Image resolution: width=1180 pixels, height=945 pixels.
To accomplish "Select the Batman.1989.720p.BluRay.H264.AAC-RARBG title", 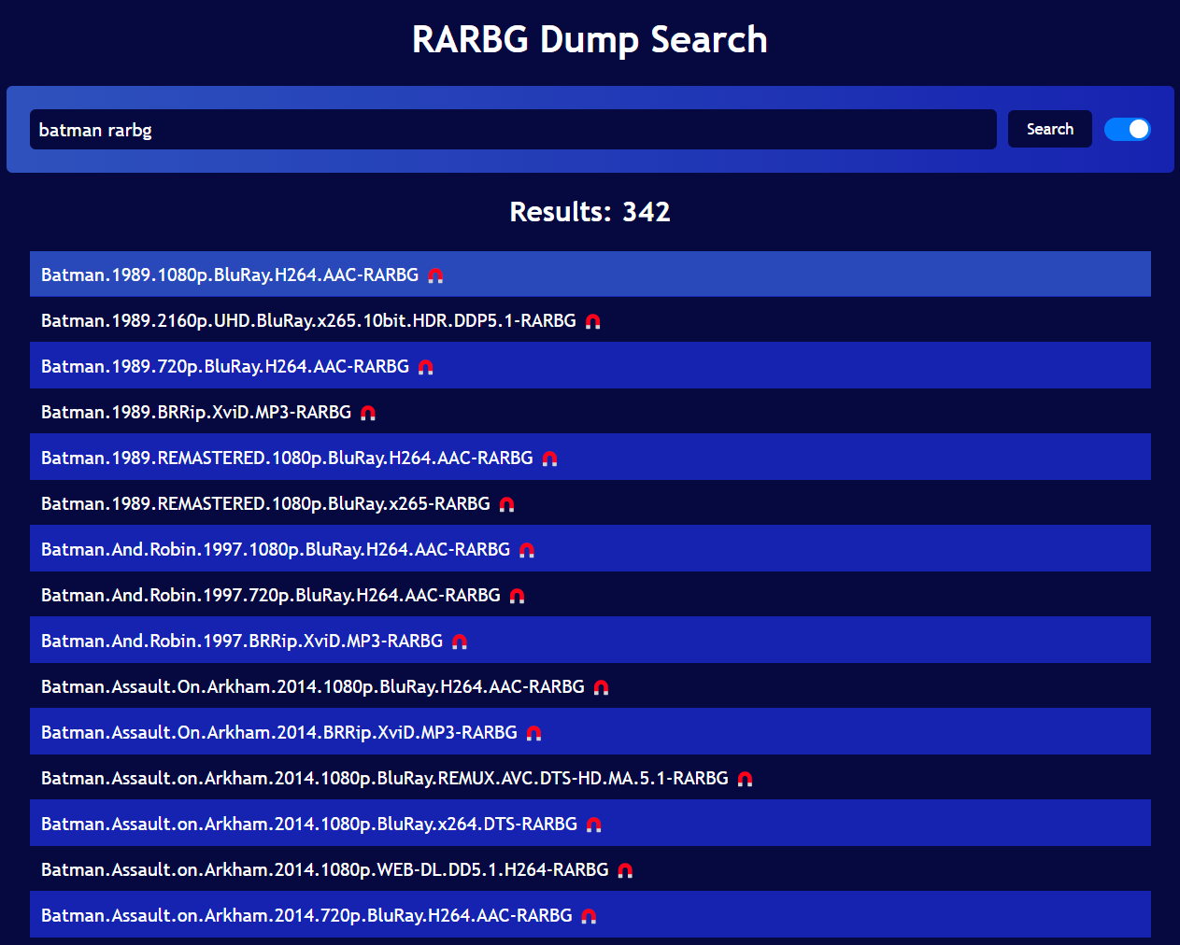I will pyautogui.click(x=225, y=366).
